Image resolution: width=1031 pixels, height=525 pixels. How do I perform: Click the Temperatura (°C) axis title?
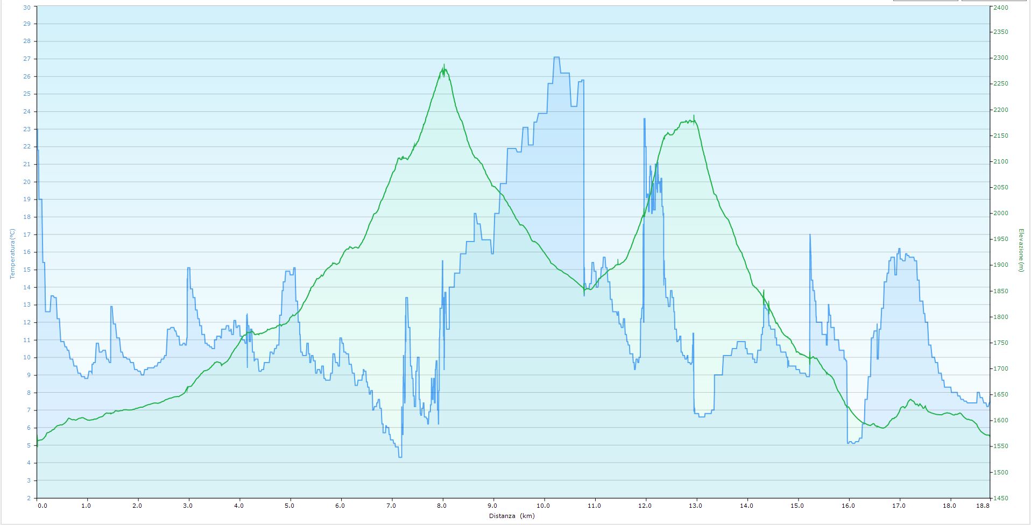coord(12,253)
